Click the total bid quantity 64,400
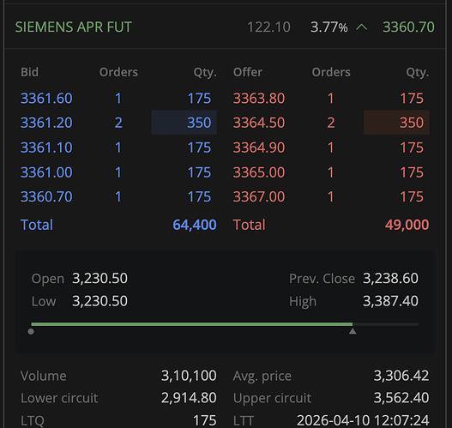 tap(195, 225)
